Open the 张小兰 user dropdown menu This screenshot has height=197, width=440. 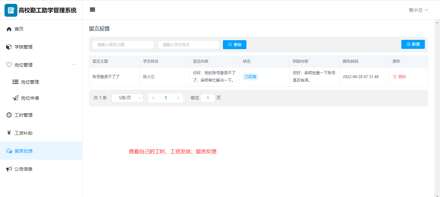(x=418, y=10)
